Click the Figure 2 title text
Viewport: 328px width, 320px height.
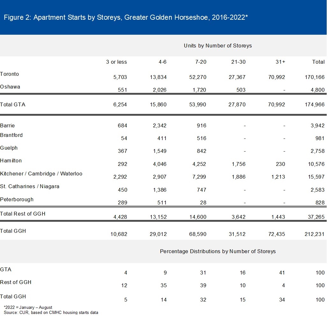pos(126,18)
